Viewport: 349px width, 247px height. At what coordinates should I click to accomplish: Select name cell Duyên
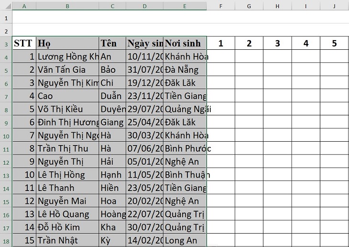tap(112, 109)
